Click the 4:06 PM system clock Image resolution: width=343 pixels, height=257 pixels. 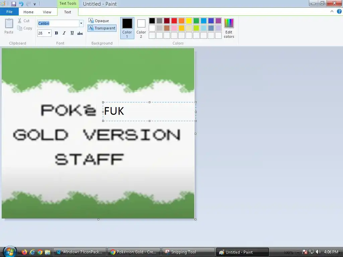[332, 252]
